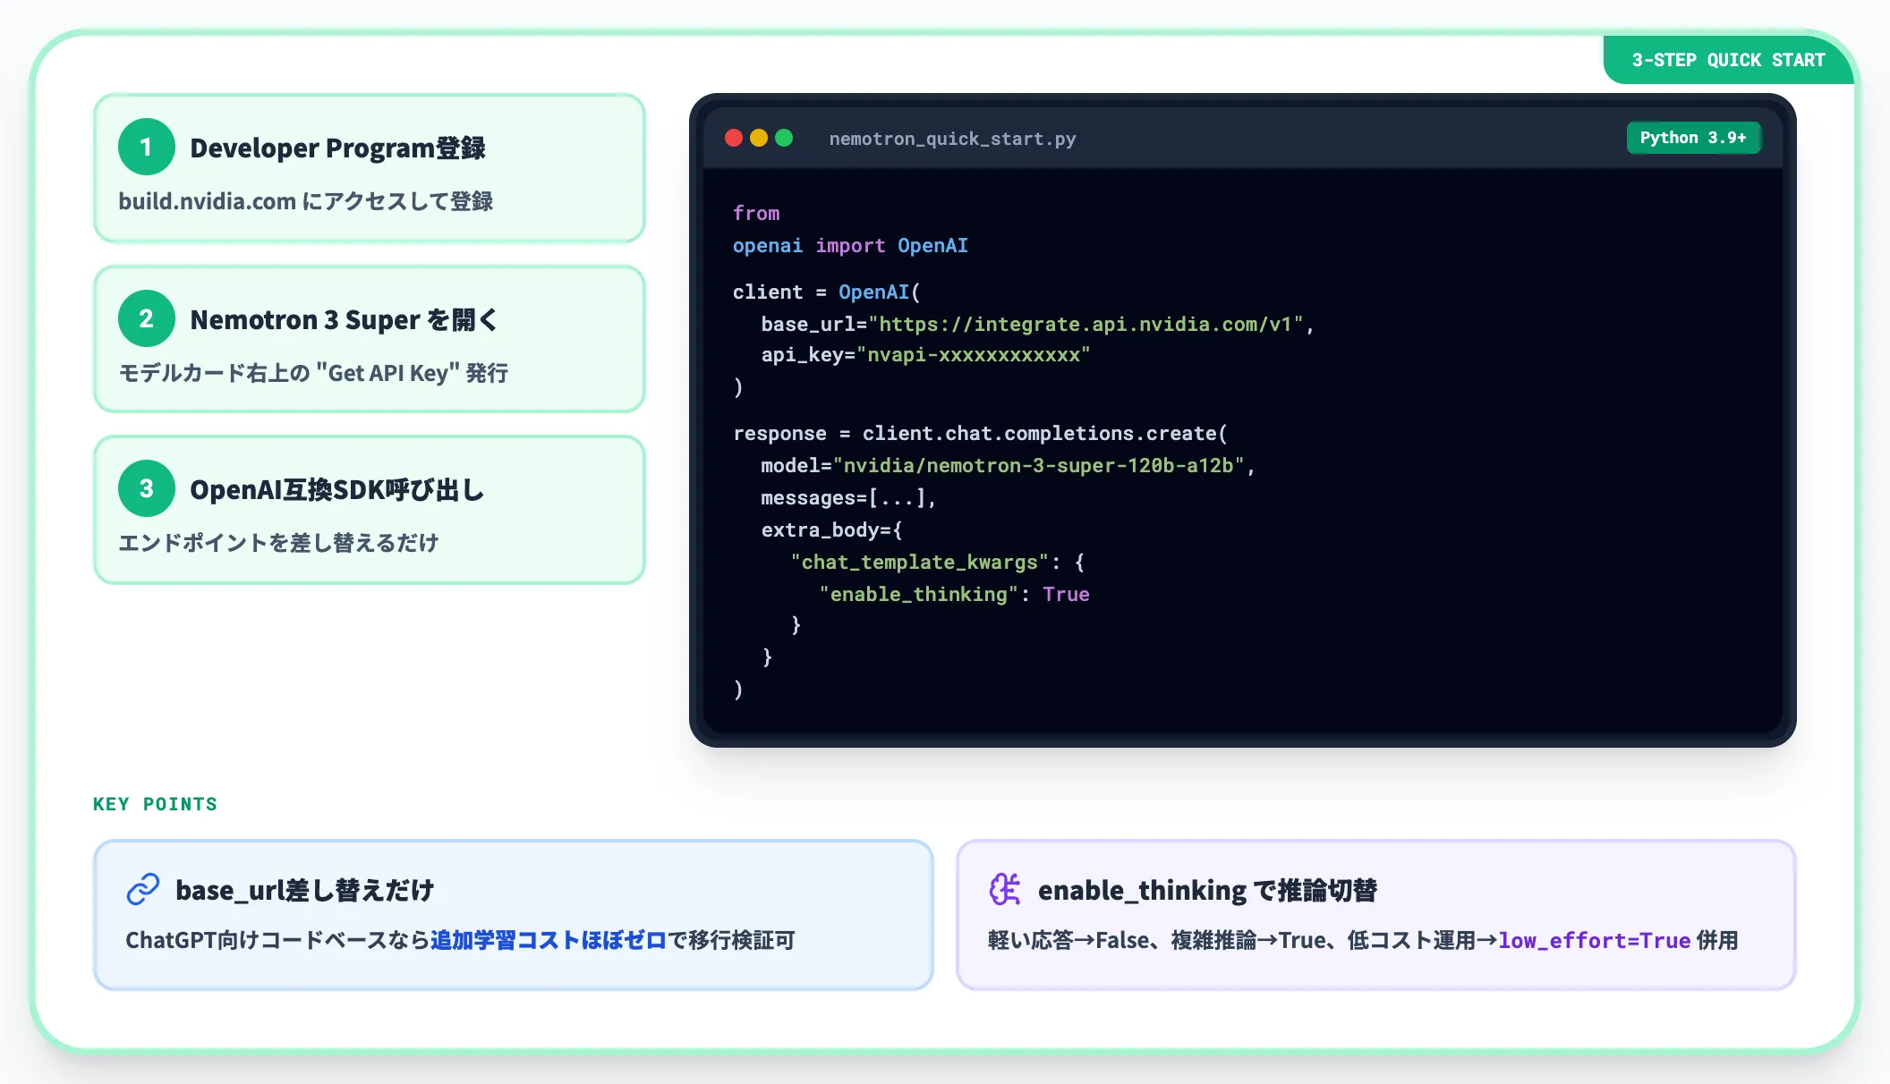
Task: Click the green step 1 circle
Action: coord(146,147)
